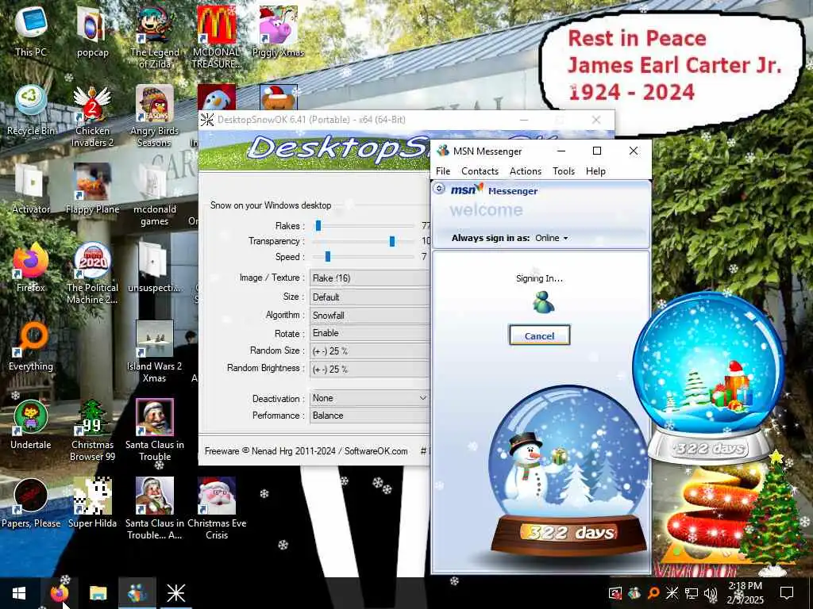Click the MSN Messenger tray icon
Screen dimensions: 813x609
pyautogui.click(x=634, y=593)
